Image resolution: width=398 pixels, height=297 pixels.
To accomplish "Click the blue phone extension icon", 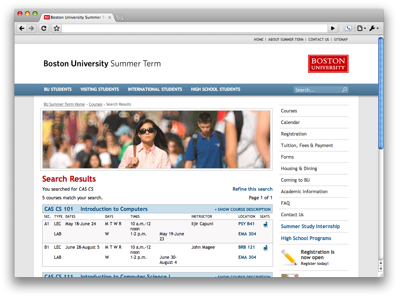I will [x=348, y=28].
